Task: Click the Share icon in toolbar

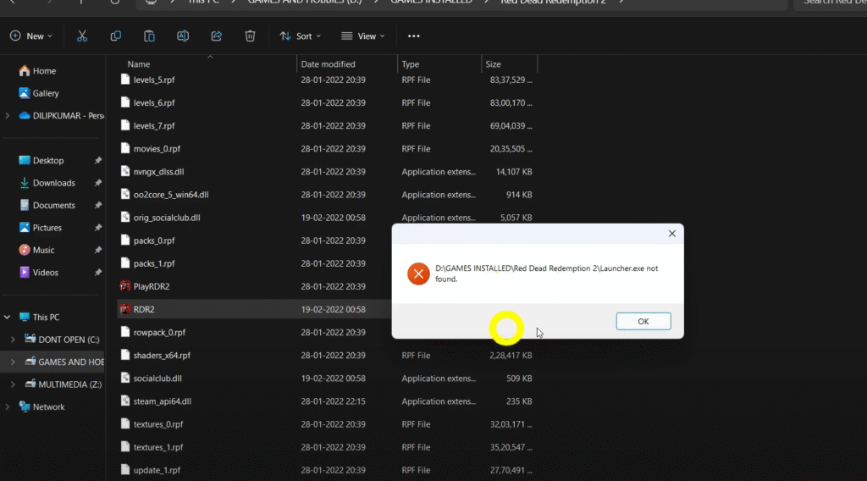Action: (x=217, y=36)
